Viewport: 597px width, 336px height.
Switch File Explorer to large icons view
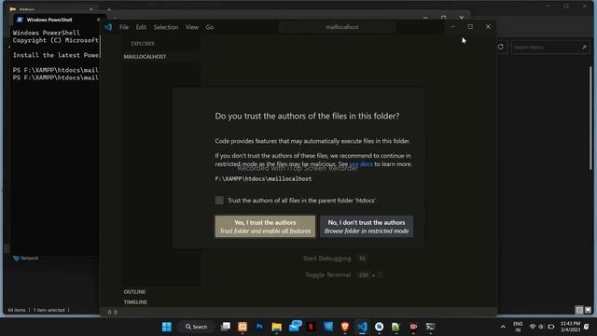[588, 310]
